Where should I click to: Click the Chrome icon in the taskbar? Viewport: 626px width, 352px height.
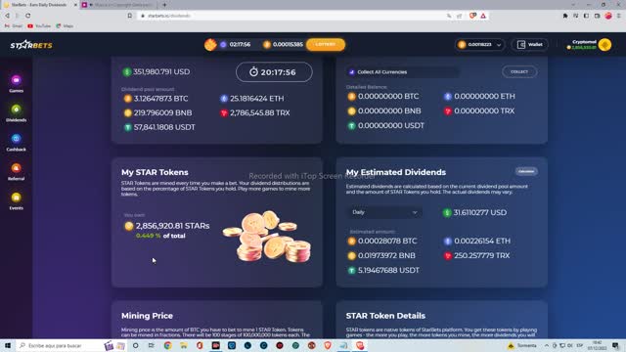[x=167, y=345]
